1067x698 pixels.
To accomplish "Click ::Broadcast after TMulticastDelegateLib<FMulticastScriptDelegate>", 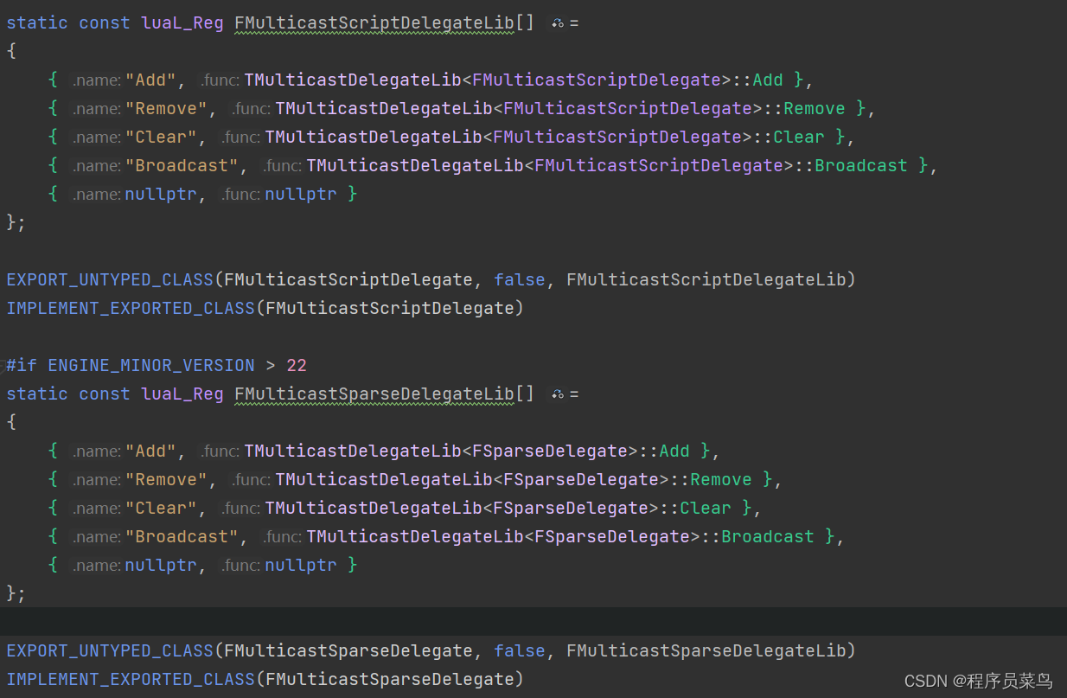I will (851, 165).
